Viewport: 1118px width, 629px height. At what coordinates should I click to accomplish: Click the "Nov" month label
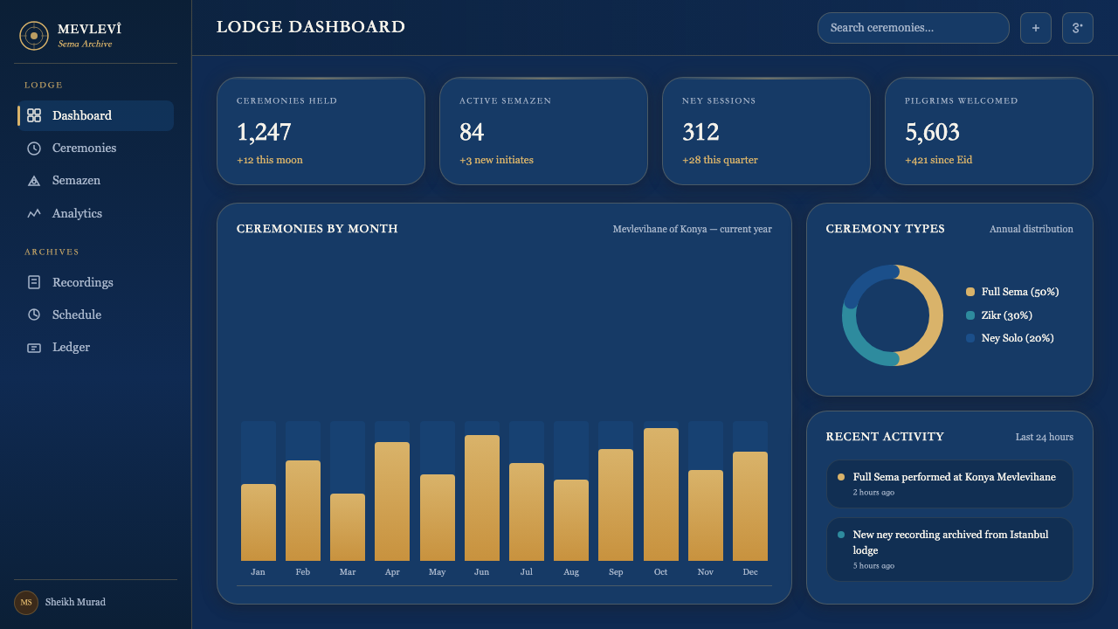pos(706,572)
